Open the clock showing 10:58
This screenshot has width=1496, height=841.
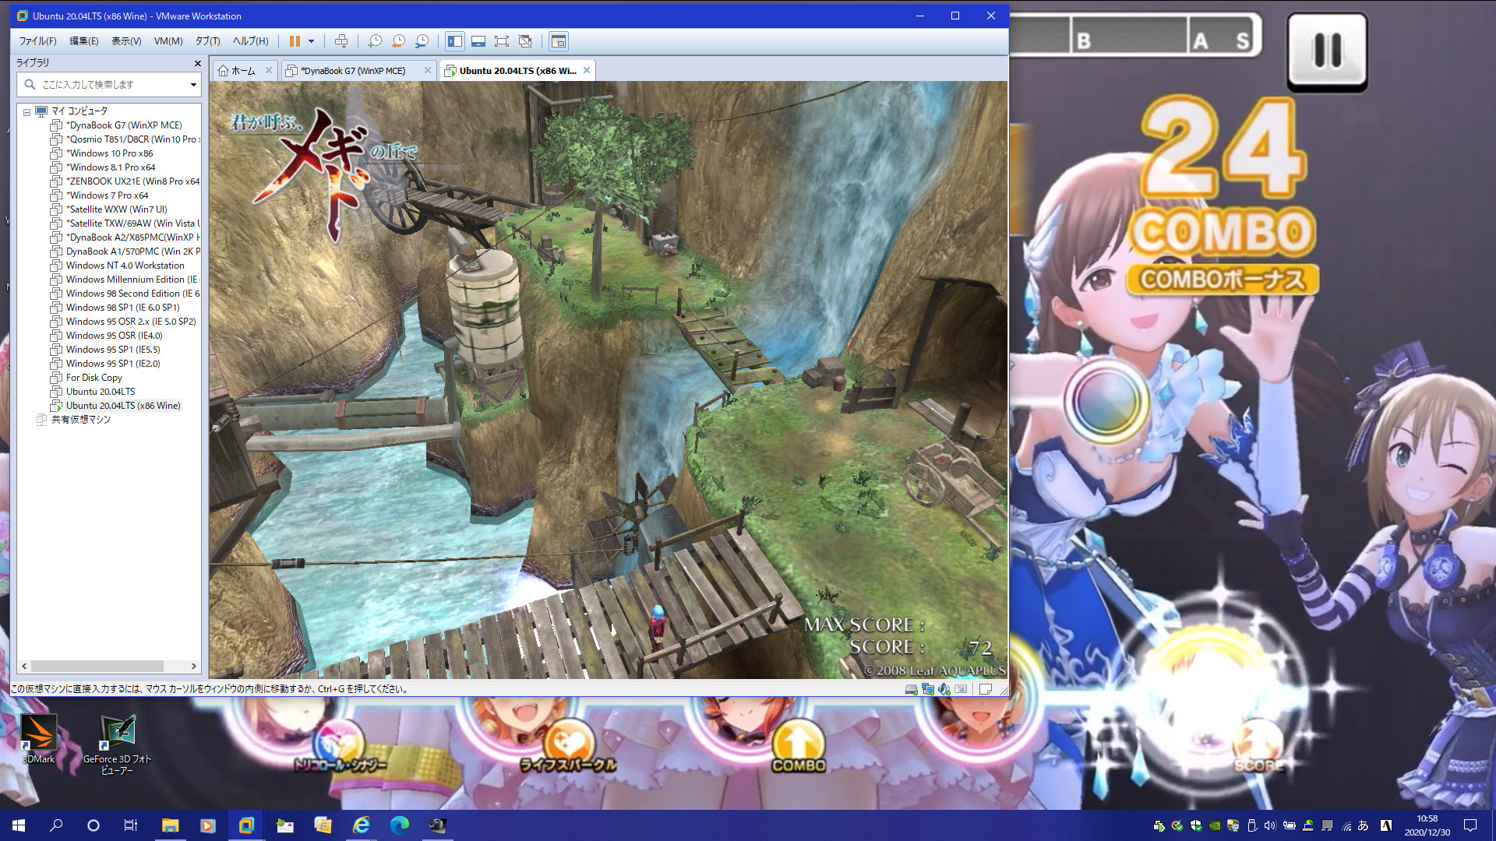[1427, 825]
